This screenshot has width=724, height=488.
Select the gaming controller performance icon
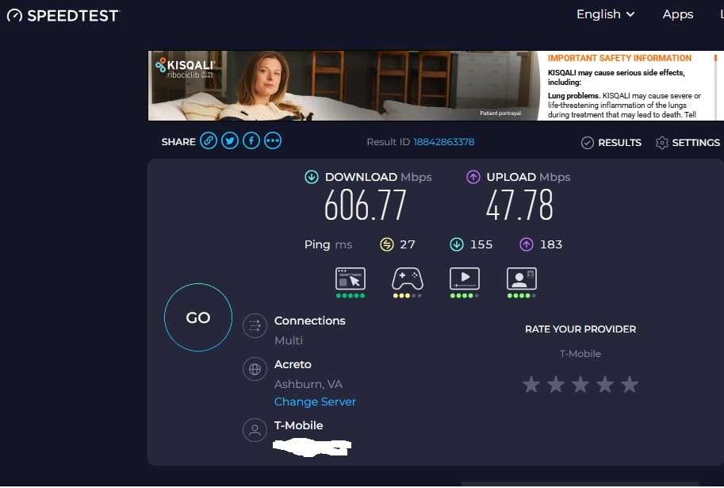407,281
